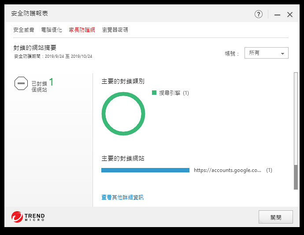Click the blue blocked-site bar
The width and height of the screenshot is (304, 235).
(145, 170)
